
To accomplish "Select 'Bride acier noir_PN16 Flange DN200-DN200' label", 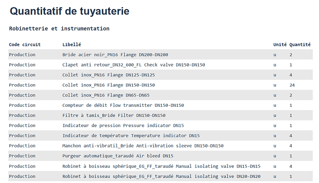I will click(115, 55).
